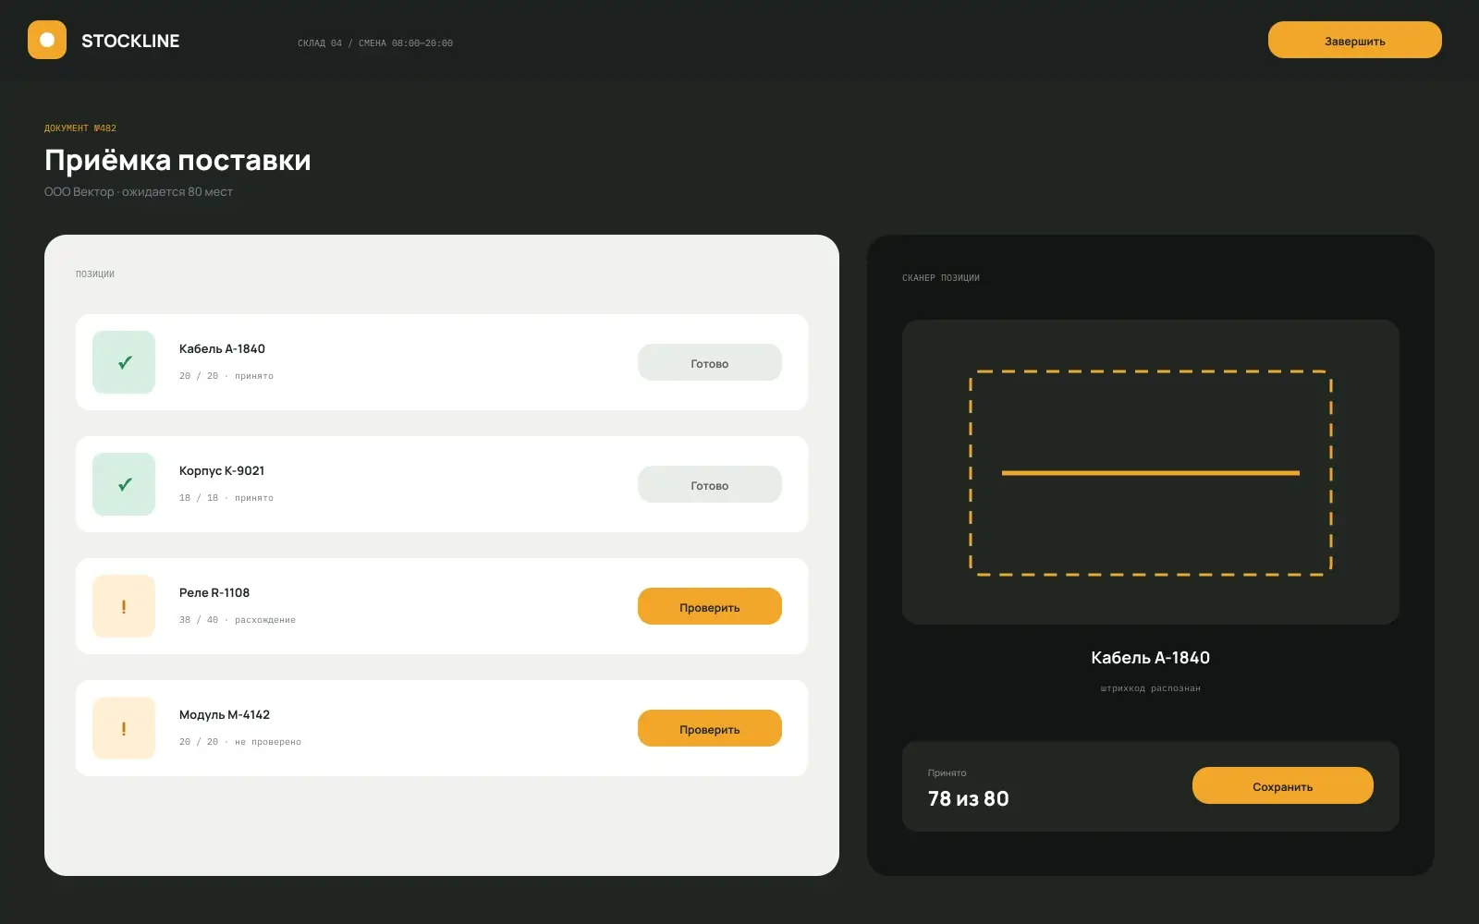The image size is (1479, 924).
Task: Click the Принято label above the counter
Action: 947,773
